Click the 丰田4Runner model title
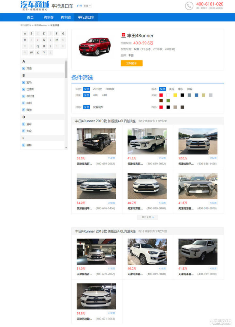 pos(140,36)
